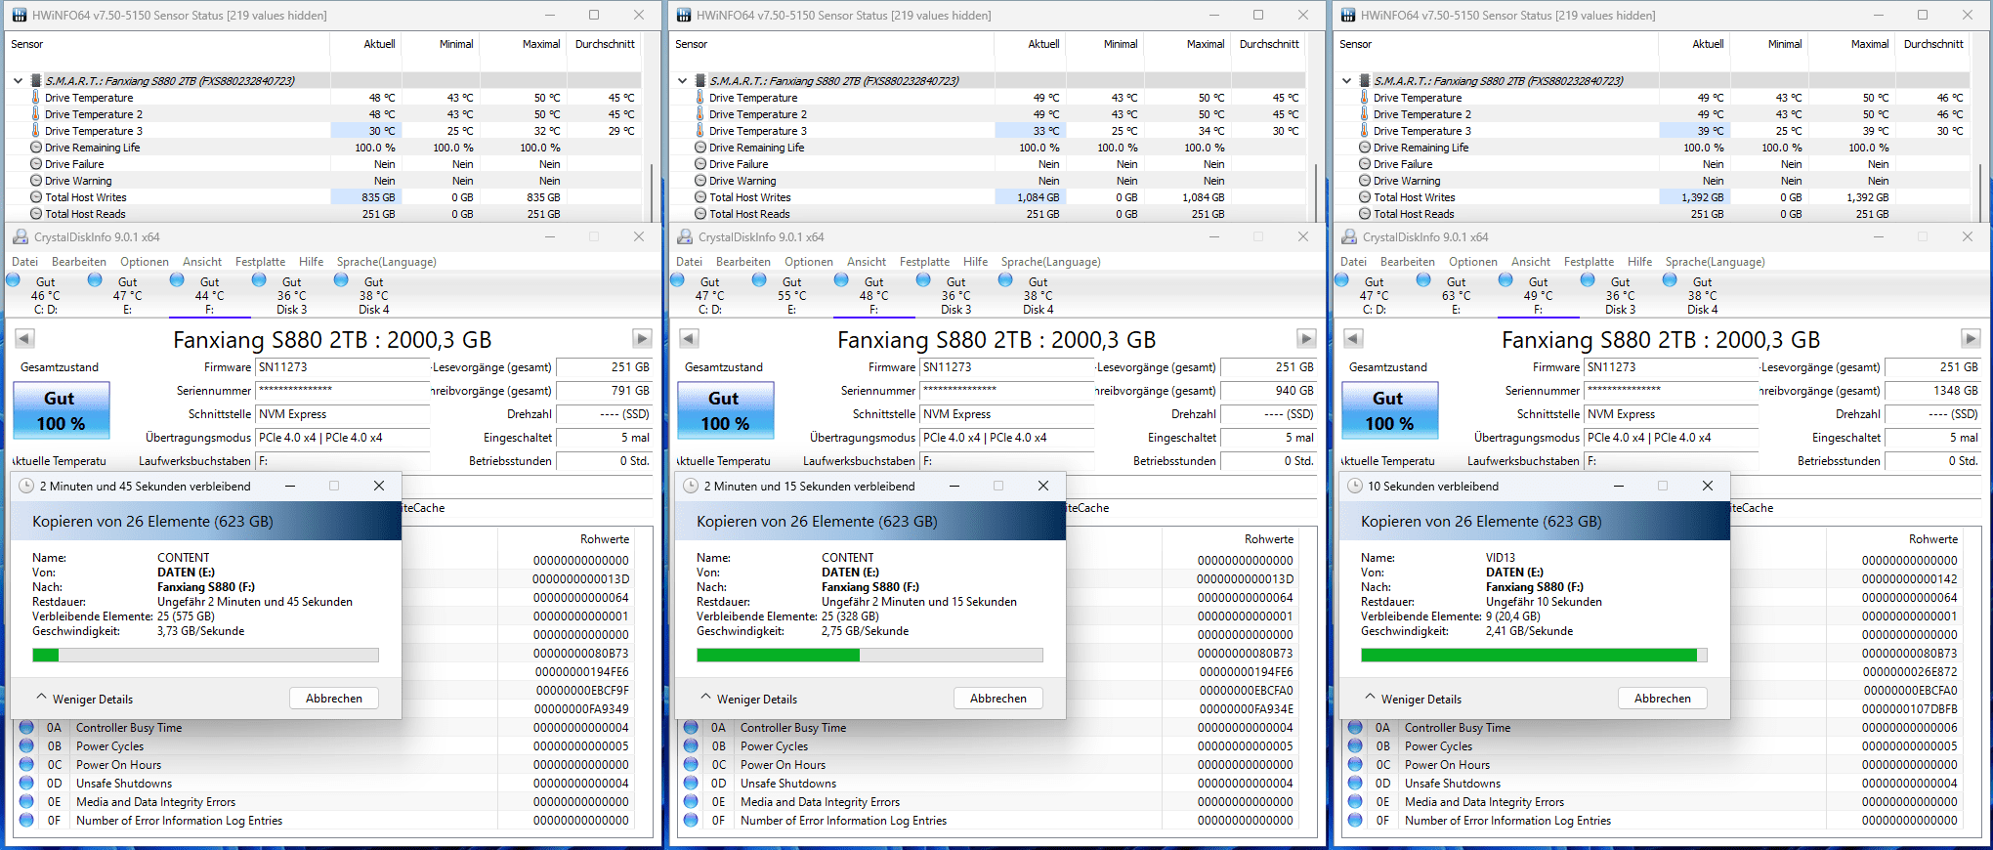The width and height of the screenshot is (1993, 850).
Task: Click Abbrechen in the 3,73 GB/Sekunde copy dialog
Action: point(334,699)
